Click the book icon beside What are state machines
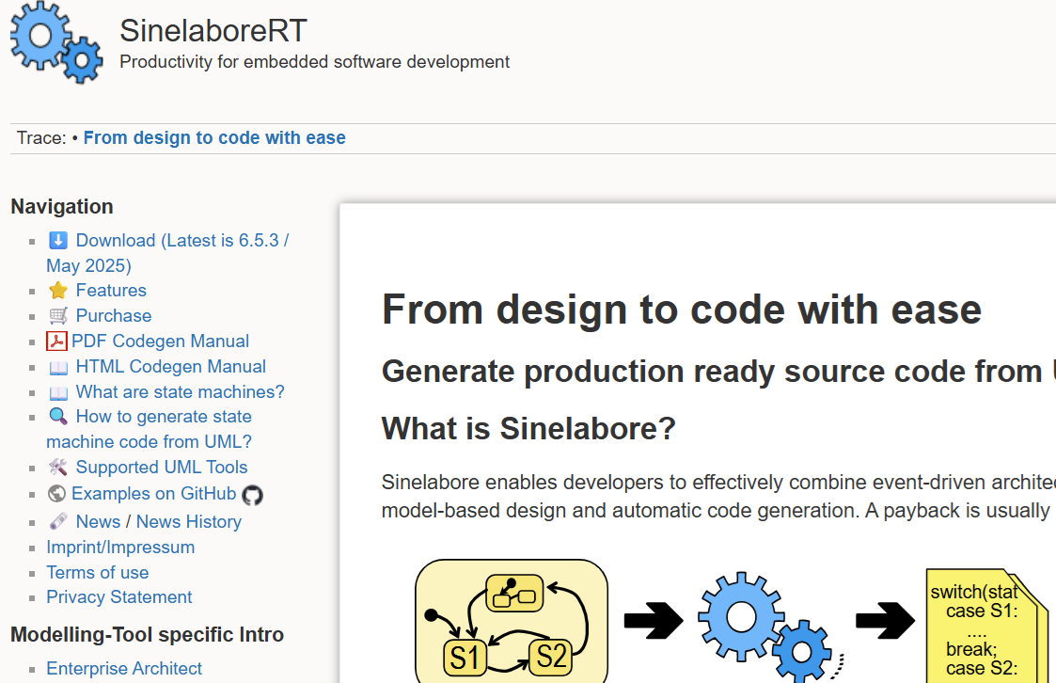 tap(58, 392)
